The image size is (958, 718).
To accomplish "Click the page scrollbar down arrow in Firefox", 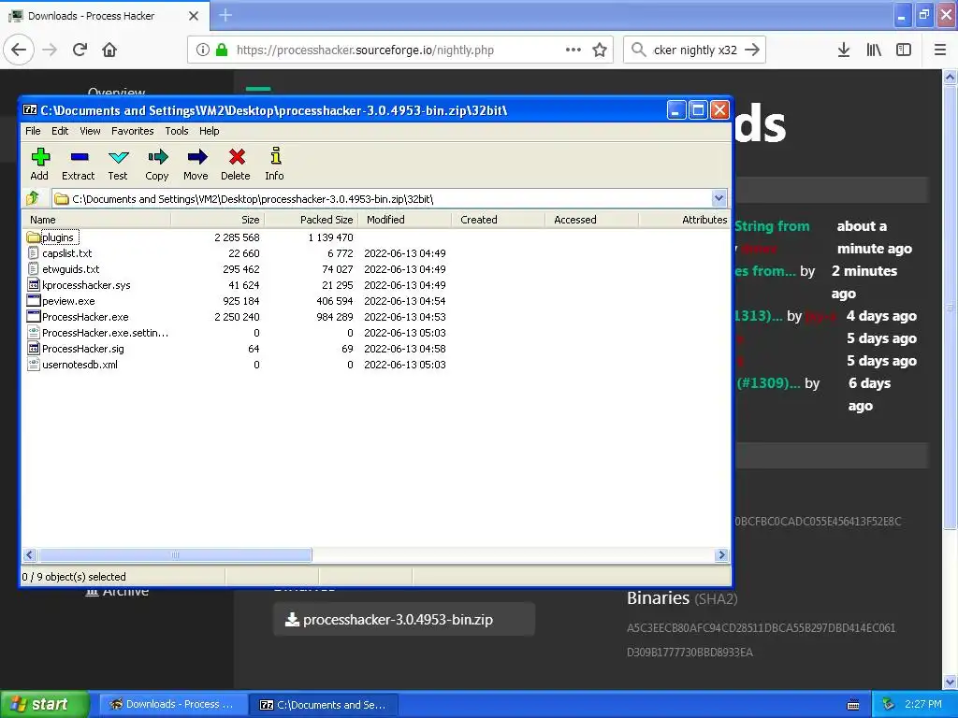I will 950,682.
